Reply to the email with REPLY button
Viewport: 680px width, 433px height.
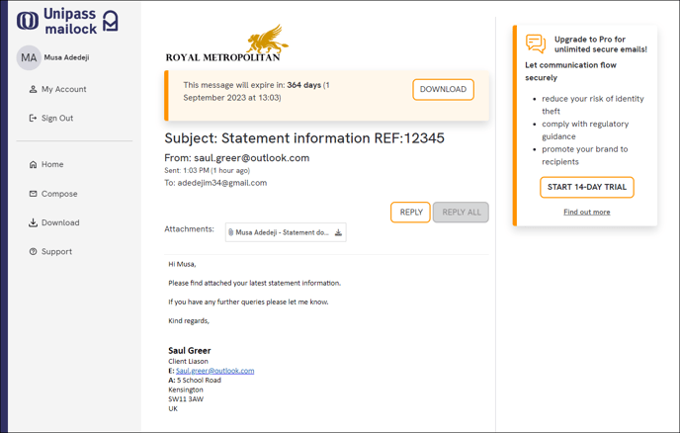[411, 213]
